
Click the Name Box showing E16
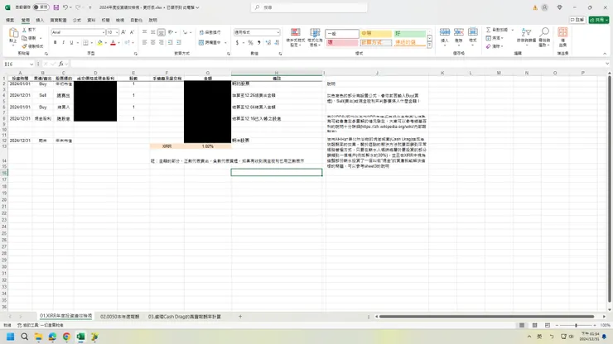pyautogui.click(x=18, y=64)
